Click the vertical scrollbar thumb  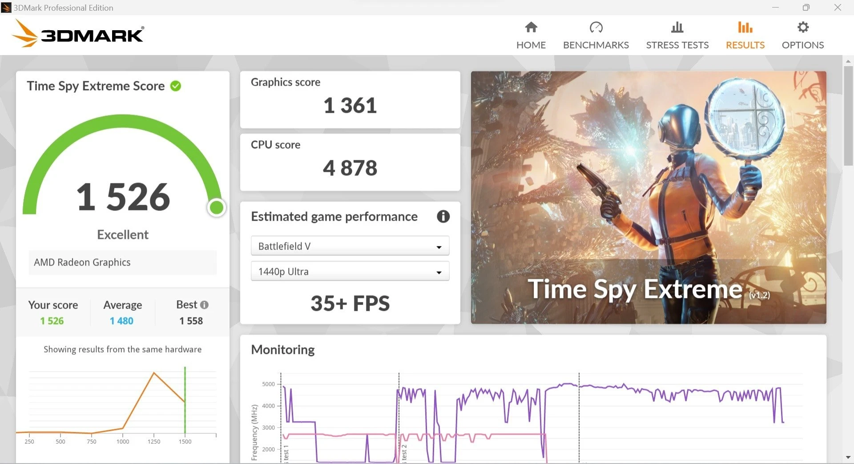pyautogui.click(x=848, y=115)
